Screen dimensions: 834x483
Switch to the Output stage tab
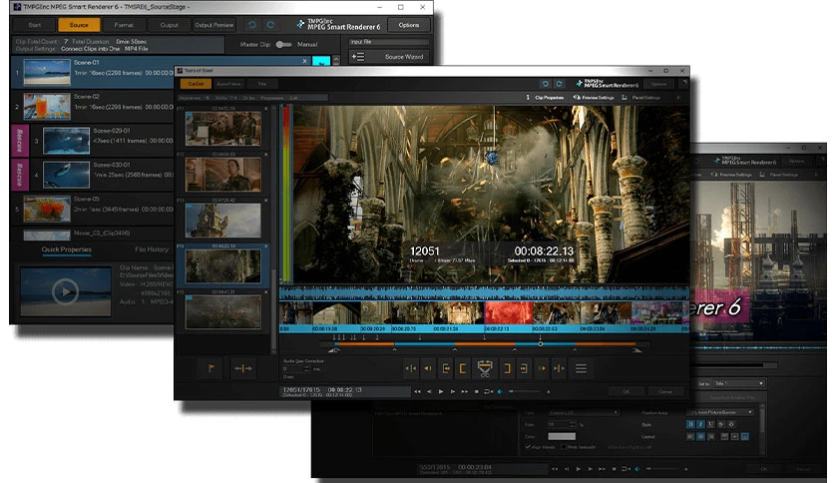pos(170,25)
